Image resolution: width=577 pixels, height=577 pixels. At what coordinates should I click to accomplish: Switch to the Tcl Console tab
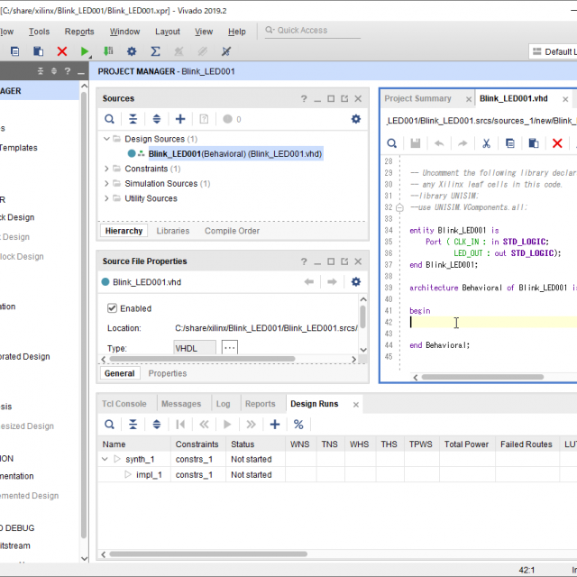124,404
